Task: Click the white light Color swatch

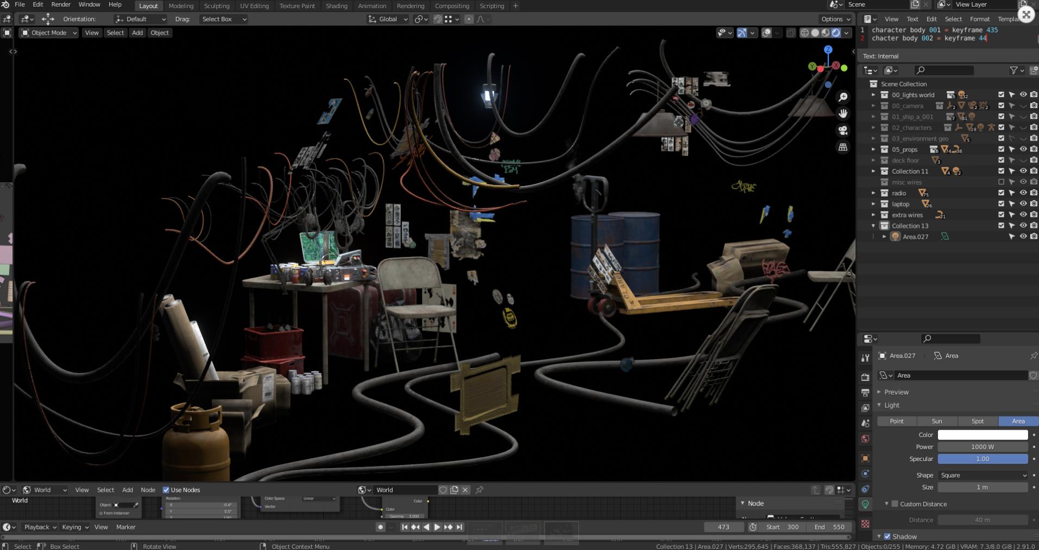Action: point(983,435)
